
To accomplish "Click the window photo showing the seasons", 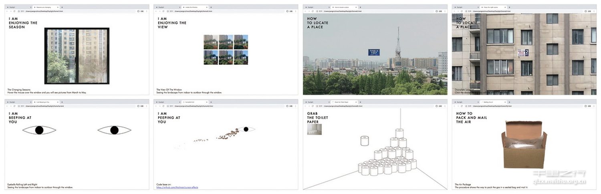I will (x=77, y=56).
